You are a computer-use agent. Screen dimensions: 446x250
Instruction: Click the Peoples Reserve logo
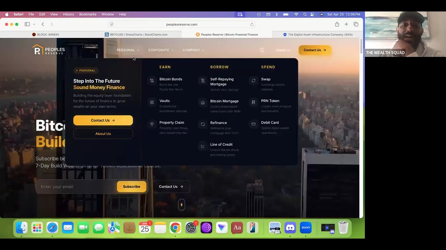(49, 50)
